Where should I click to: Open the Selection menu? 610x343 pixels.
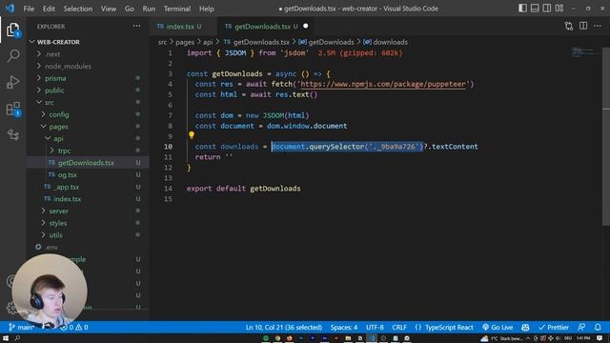point(78,9)
